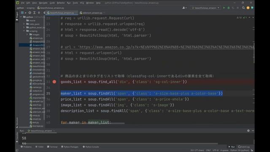Expand the images folder
Image resolution: width=270 pixels, height=152 pixels.
[27, 35]
